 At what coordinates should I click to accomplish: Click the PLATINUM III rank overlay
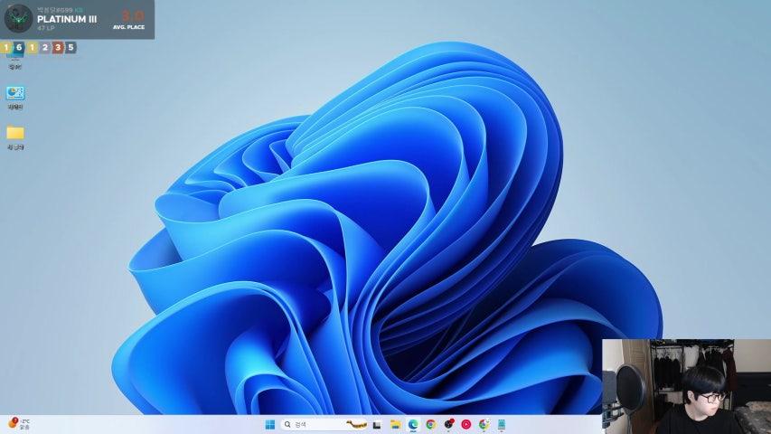pyautogui.click(x=67, y=19)
